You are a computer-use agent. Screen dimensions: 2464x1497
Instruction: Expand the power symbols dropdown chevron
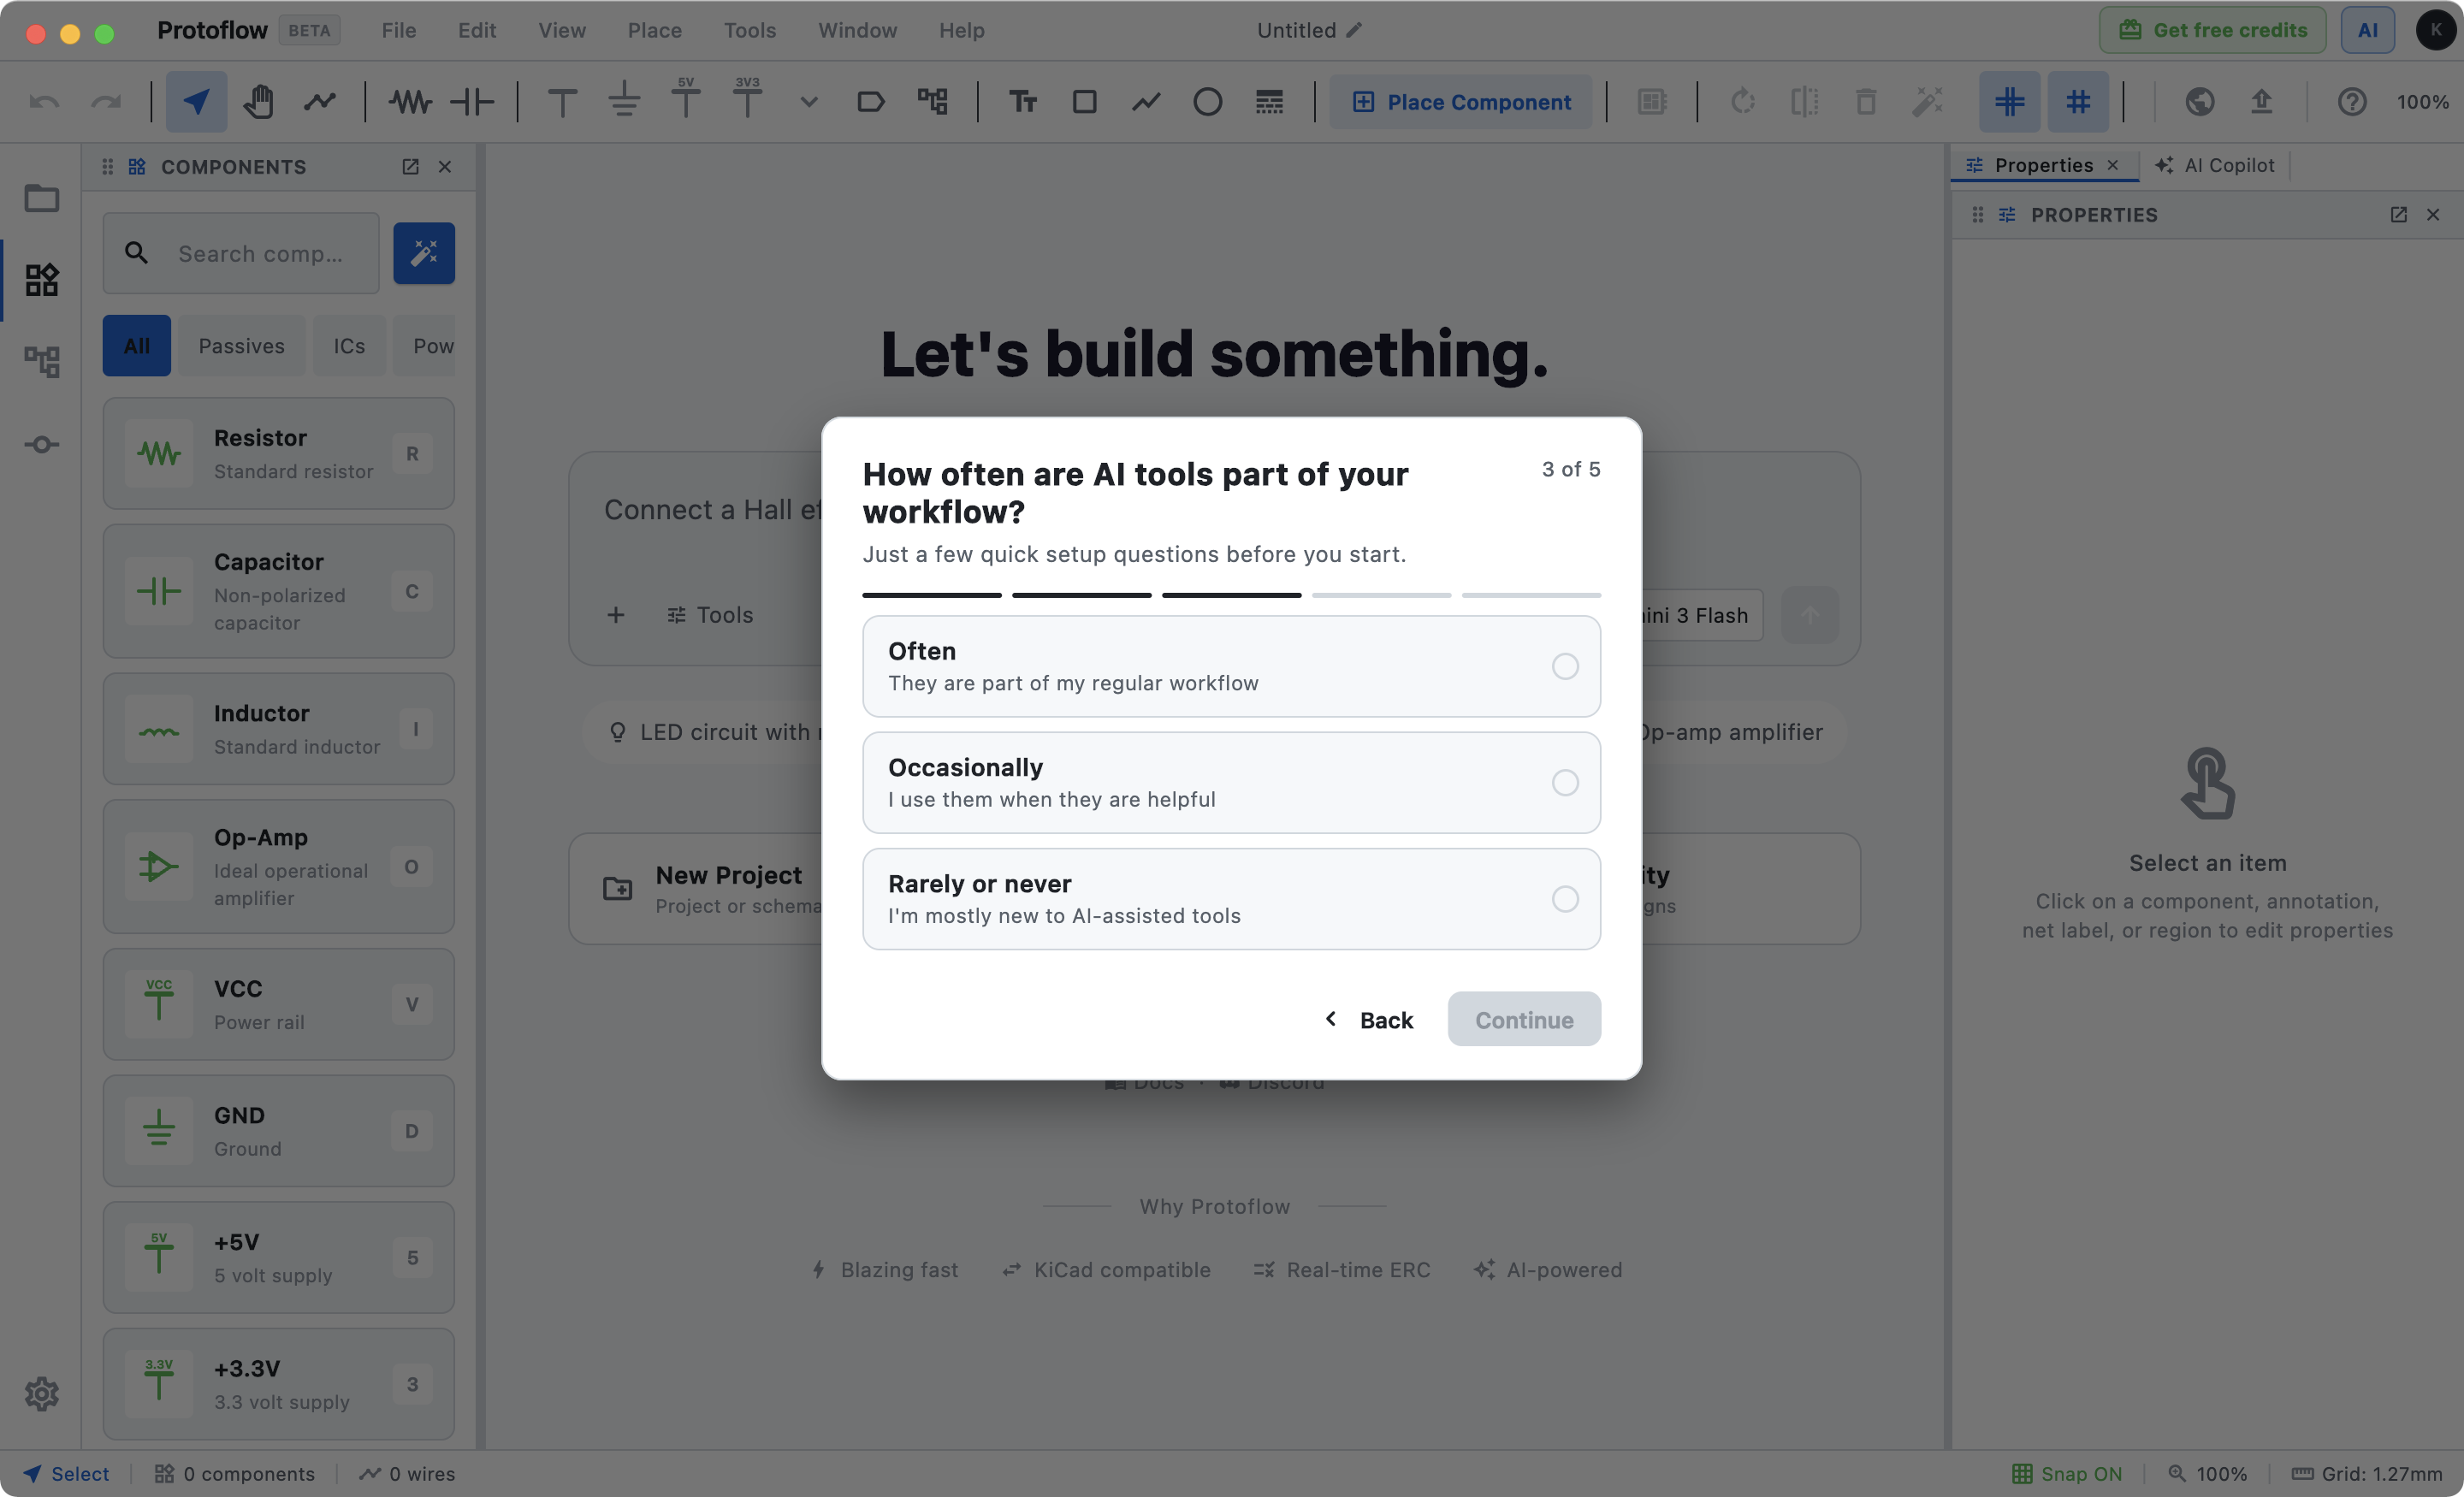(x=809, y=101)
